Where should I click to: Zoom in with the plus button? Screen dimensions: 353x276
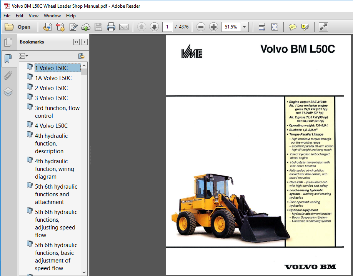click(213, 27)
